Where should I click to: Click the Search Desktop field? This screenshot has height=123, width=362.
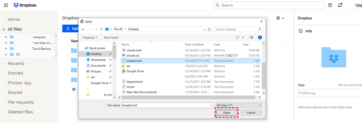[x=239, y=29]
